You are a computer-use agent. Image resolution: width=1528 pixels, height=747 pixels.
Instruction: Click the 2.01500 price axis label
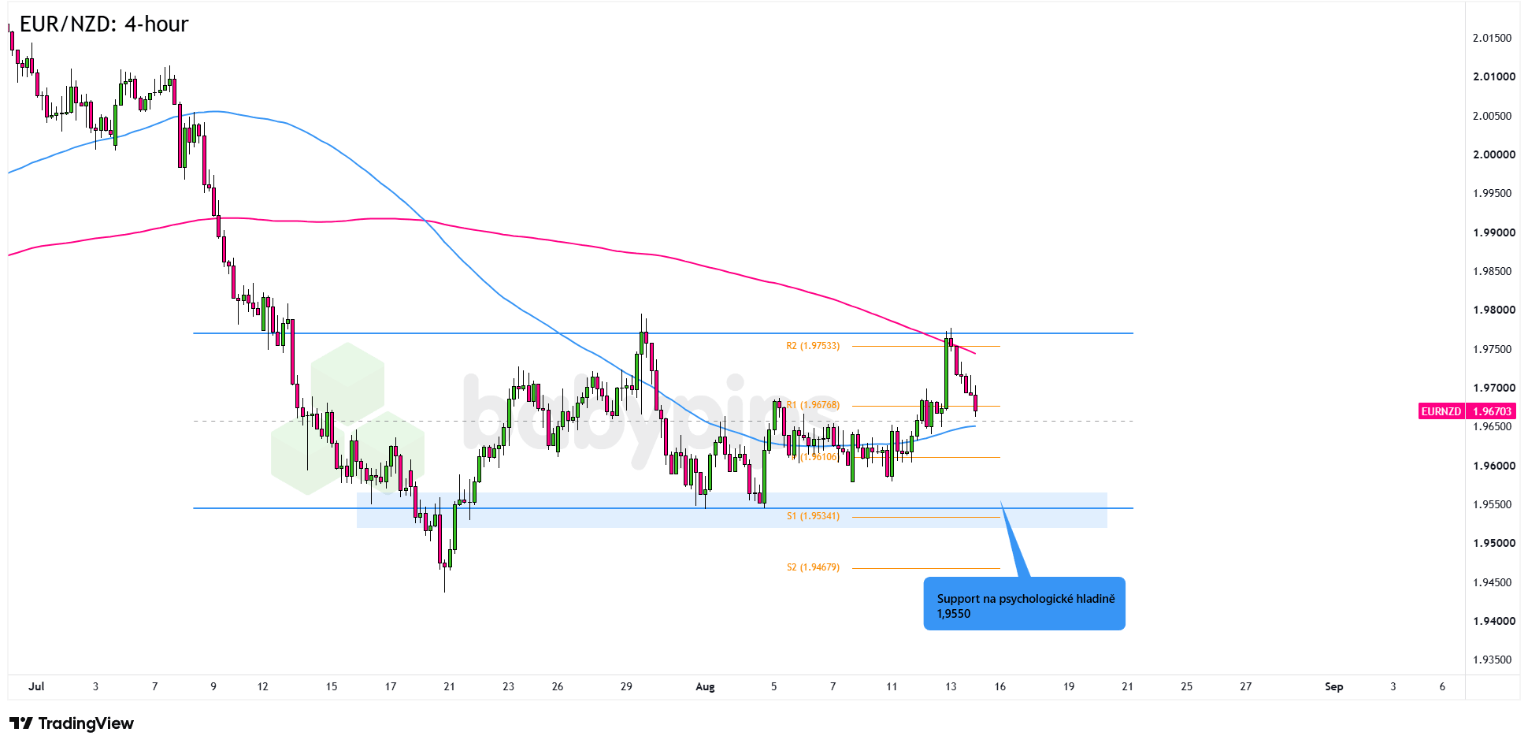(1493, 38)
